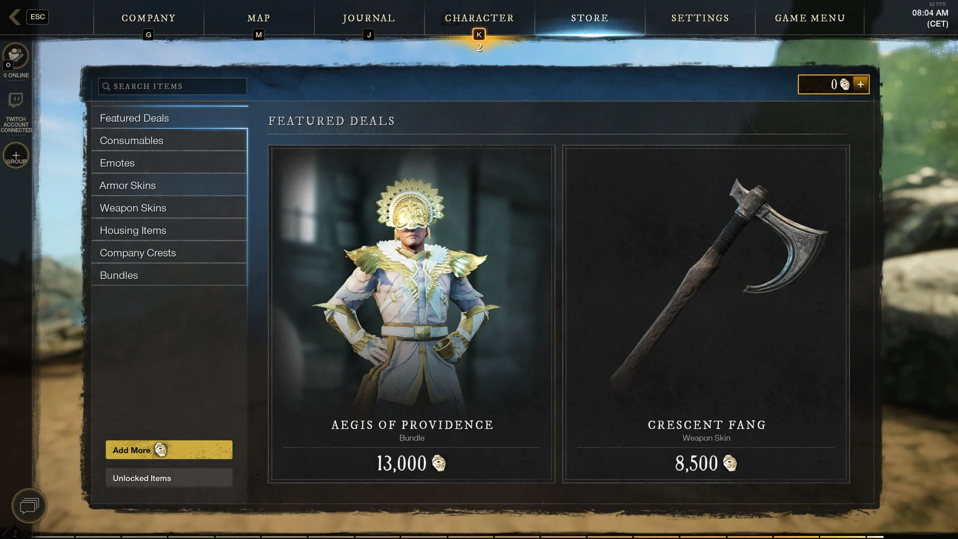
Task: Open the chat bubble icon
Action: (x=29, y=506)
